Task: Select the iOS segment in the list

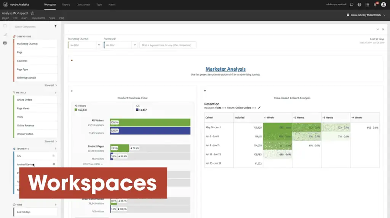Action: point(35,156)
